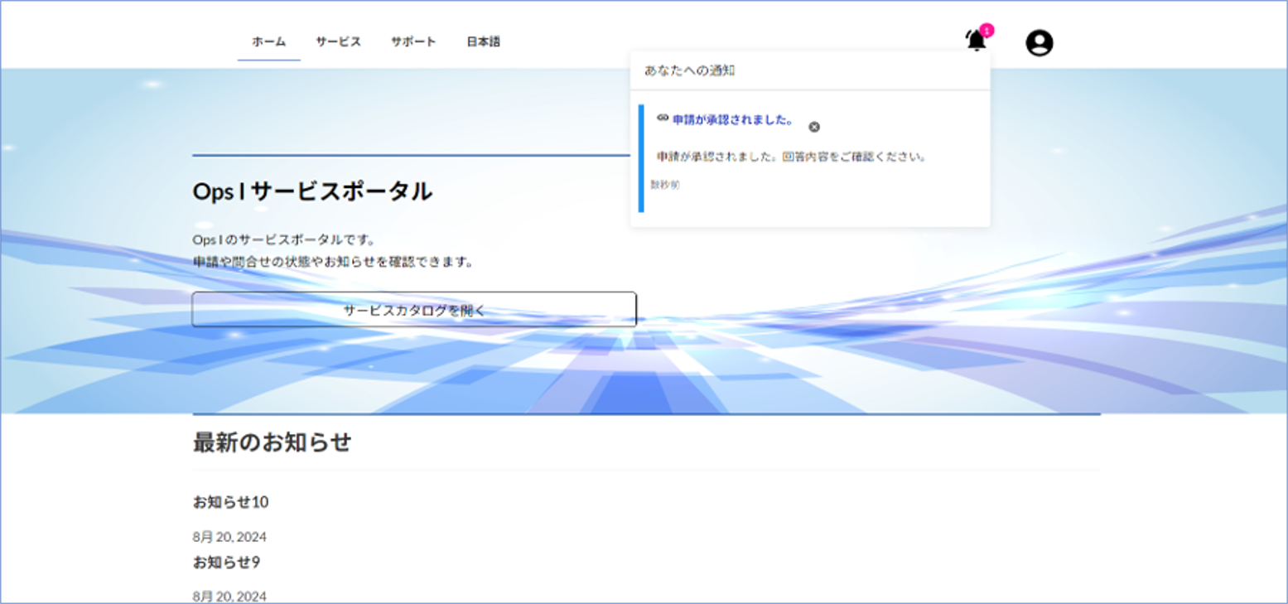Dismiss the 申請が承認されました notification
The image size is (1288, 604).
(814, 127)
